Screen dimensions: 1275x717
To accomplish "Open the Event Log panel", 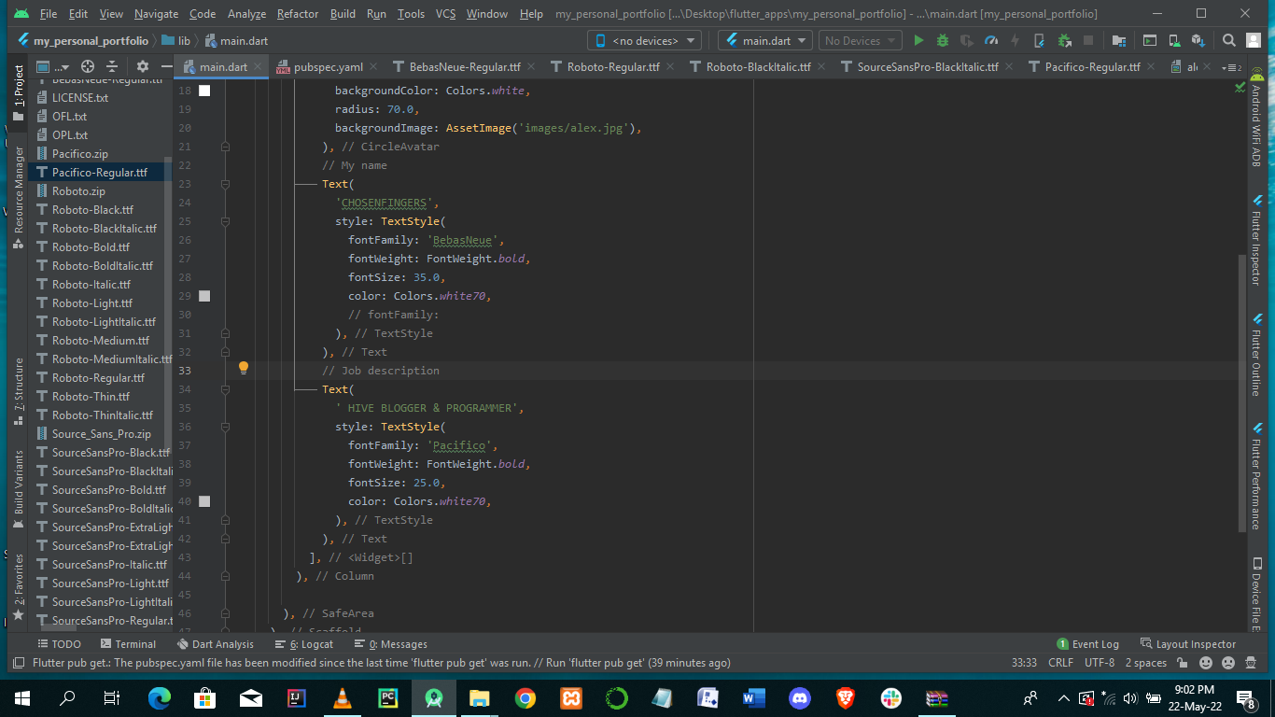I will tap(1087, 644).
